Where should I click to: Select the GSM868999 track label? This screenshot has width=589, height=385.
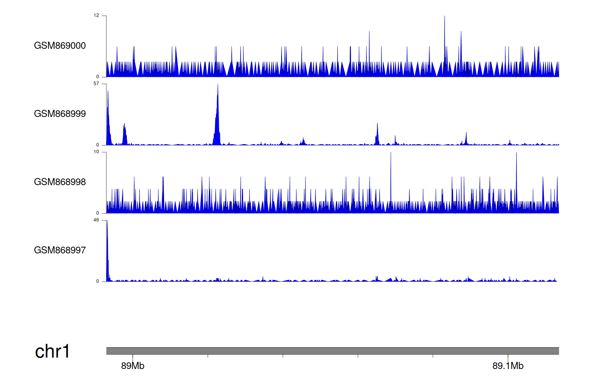60,114
